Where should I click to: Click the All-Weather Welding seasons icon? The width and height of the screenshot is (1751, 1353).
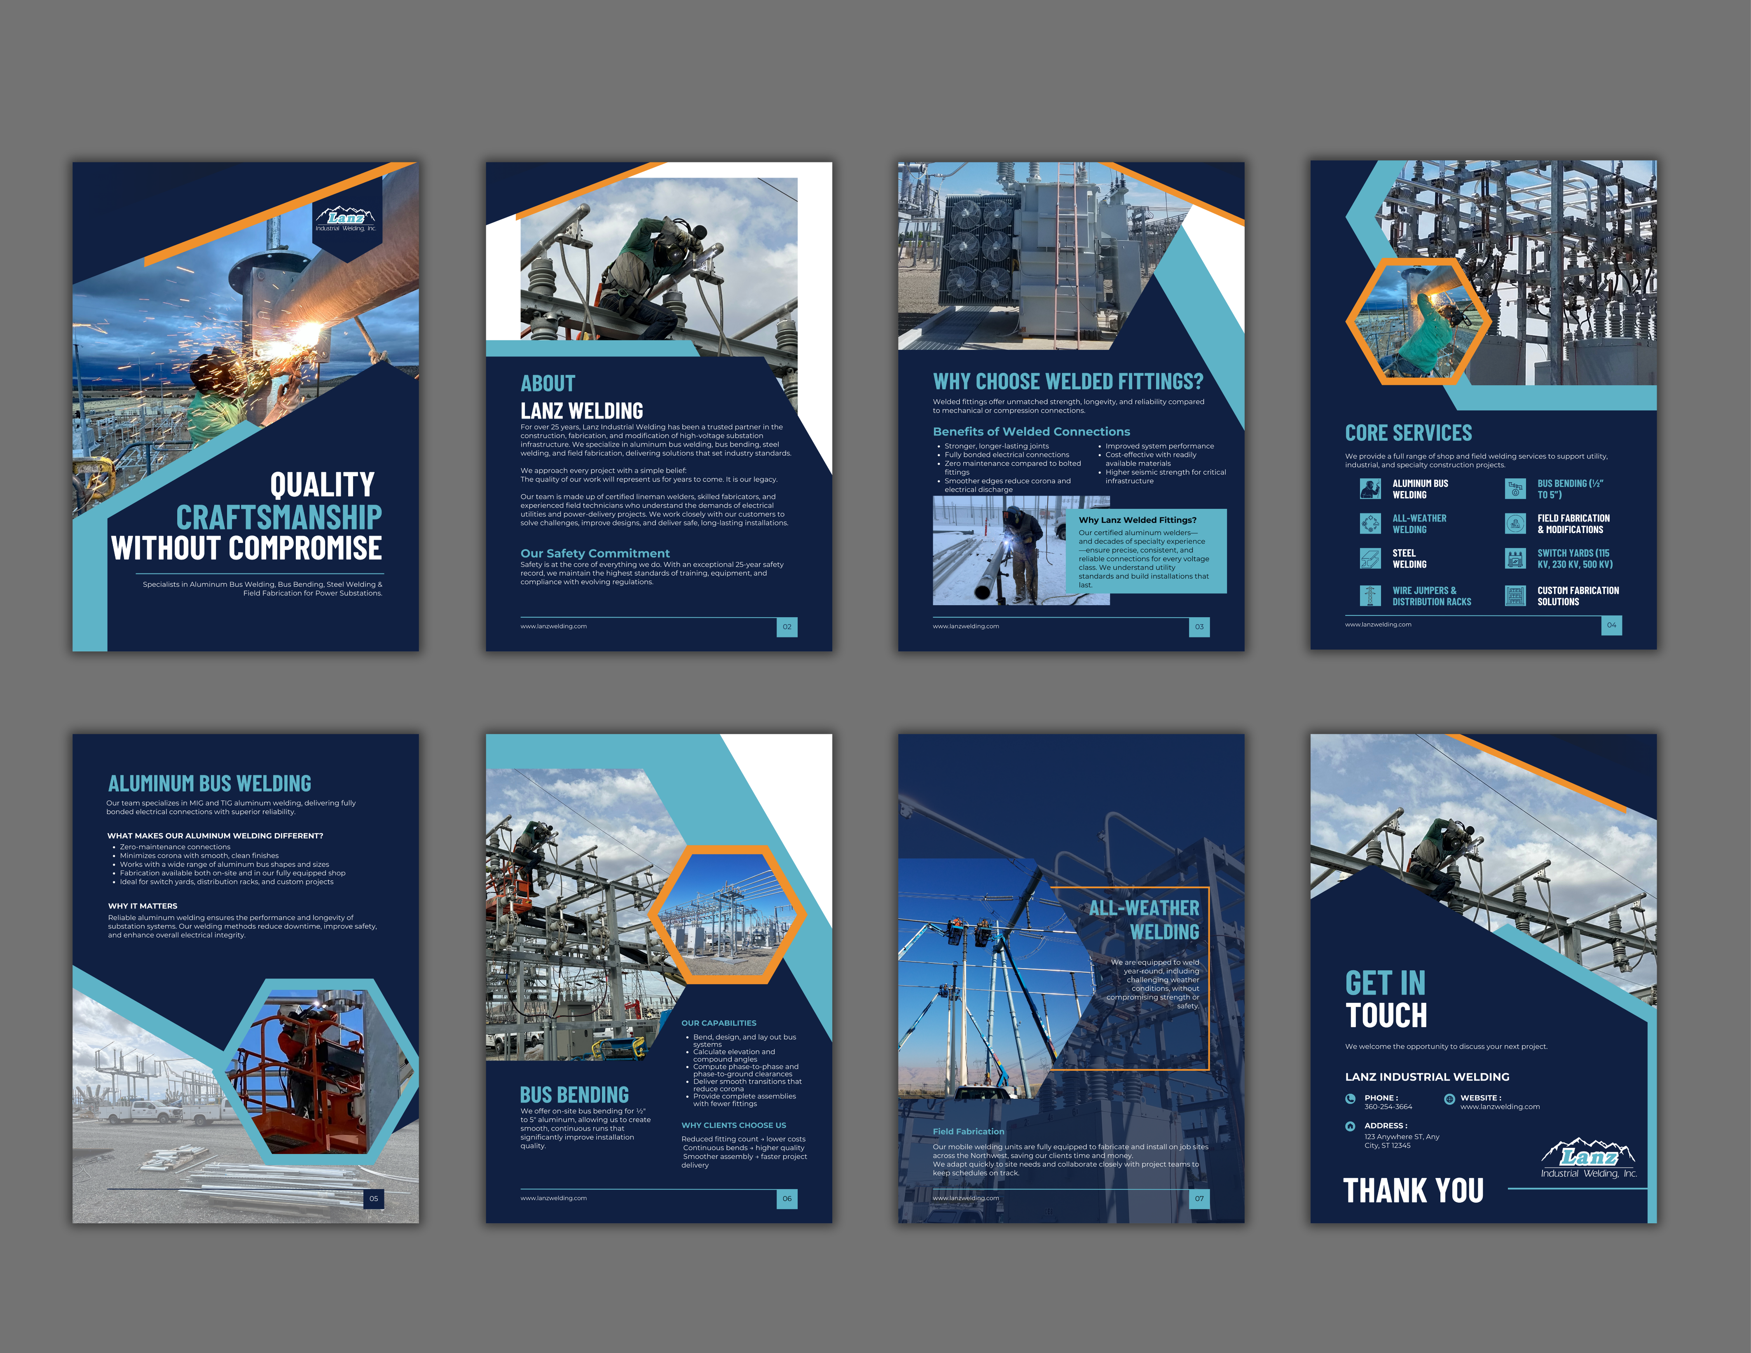1371,523
